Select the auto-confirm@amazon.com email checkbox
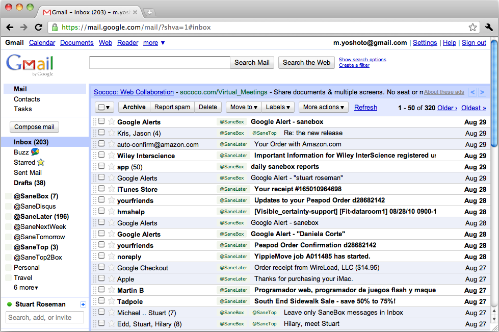499x332 pixels. (x=101, y=144)
